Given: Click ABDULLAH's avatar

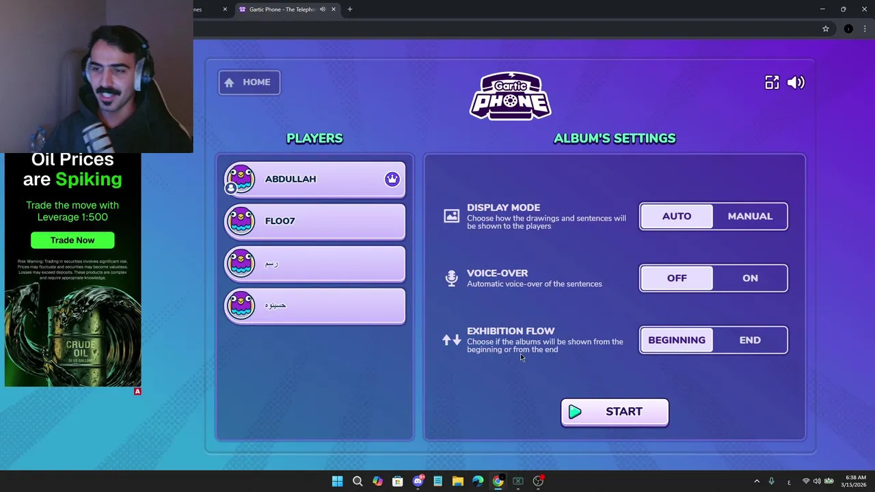Looking at the screenshot, I should pos(241,179).
